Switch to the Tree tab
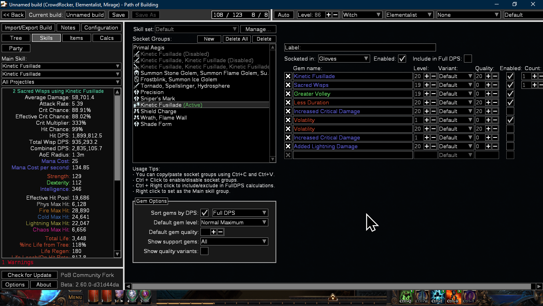Screen dimensions: 543x306 16,38
